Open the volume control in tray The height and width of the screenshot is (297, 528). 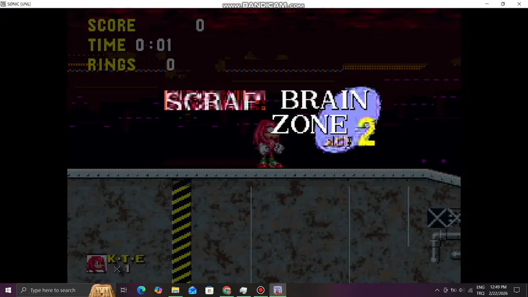click(462, 291)
